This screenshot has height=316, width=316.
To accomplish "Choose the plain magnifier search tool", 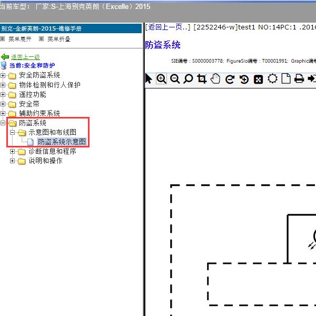I will pos(188,79).
